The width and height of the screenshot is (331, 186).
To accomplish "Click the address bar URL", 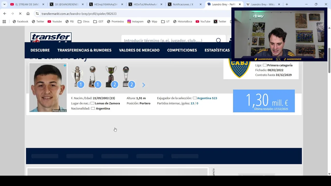I will click(79, 14).
